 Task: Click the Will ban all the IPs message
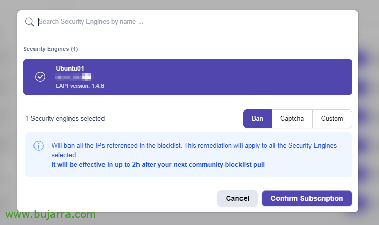(x=194, y=150)
